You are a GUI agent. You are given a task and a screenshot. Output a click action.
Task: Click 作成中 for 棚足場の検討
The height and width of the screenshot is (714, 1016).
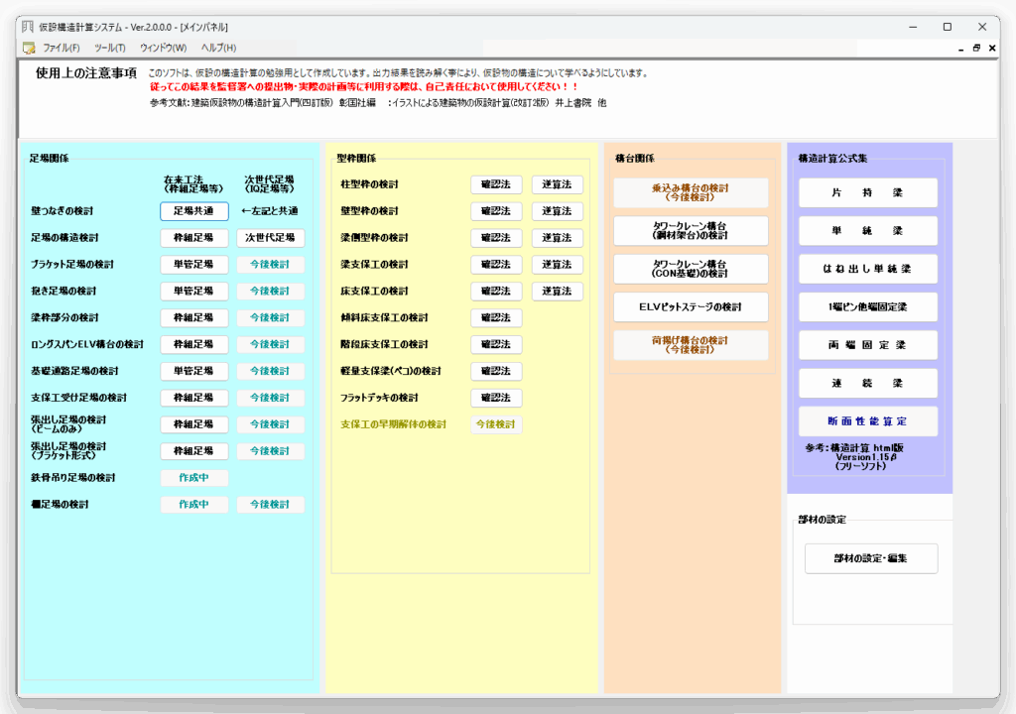tap(194, 504)
